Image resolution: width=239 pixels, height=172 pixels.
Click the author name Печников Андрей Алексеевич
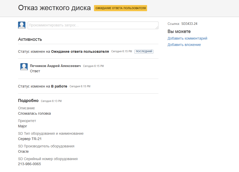point(55,66)
